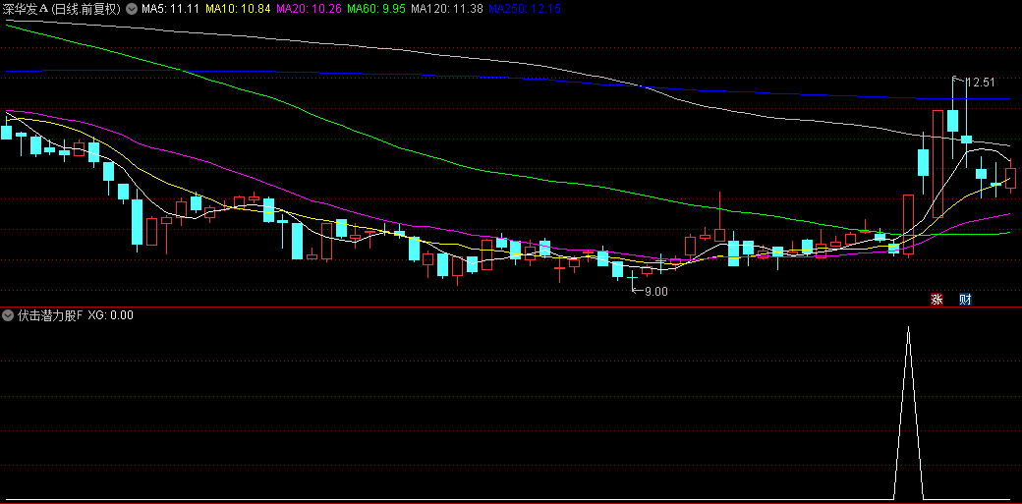1022x504 pixels.
Task: Click the XG: 0.00 value
Action: (x=110, y=315)
